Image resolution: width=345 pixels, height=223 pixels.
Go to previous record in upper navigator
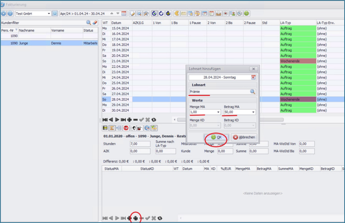[111, 120]
